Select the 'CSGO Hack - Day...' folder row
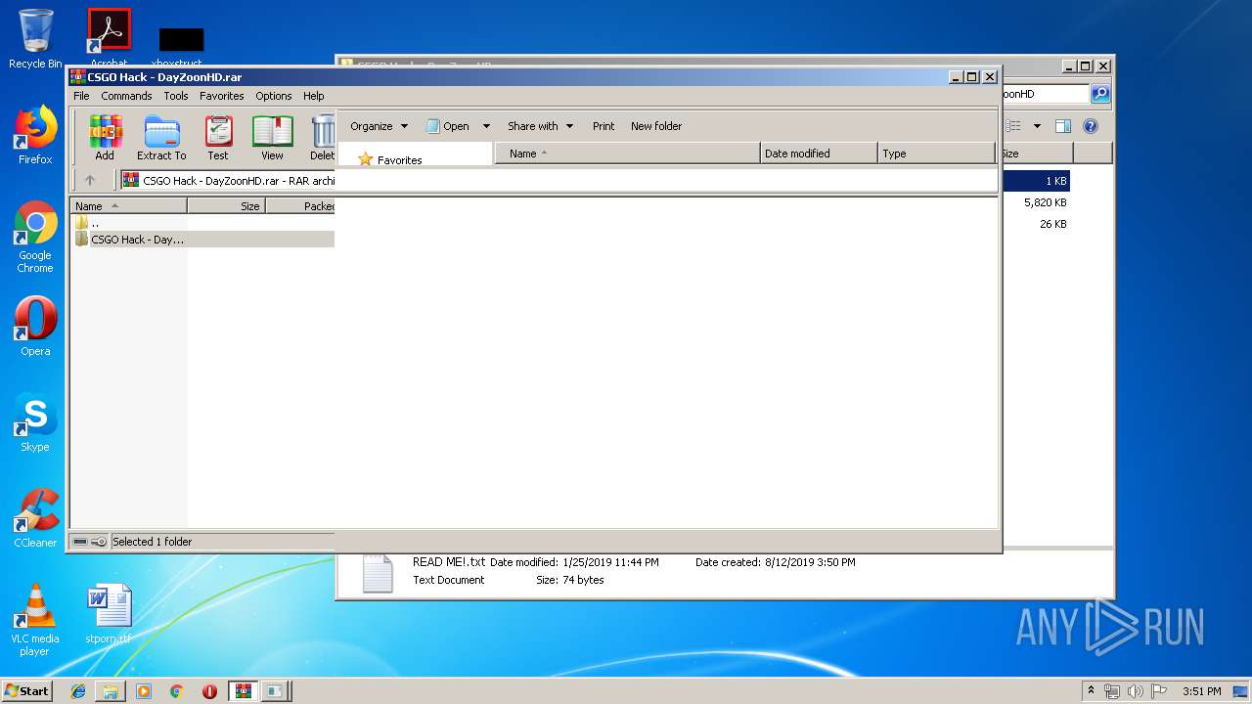Image resolution: width=1252 pixels, height=704 pixels. (x=203, y=239)
